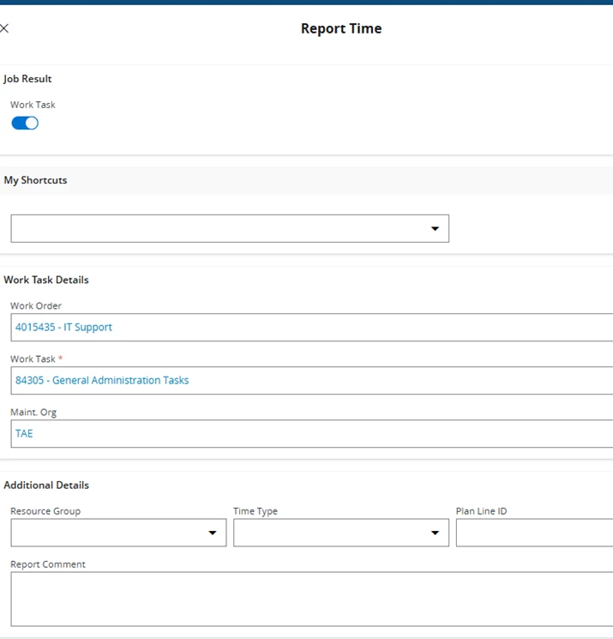
Task: Click the TAE maintenance organization link
Action: (24, 433)
